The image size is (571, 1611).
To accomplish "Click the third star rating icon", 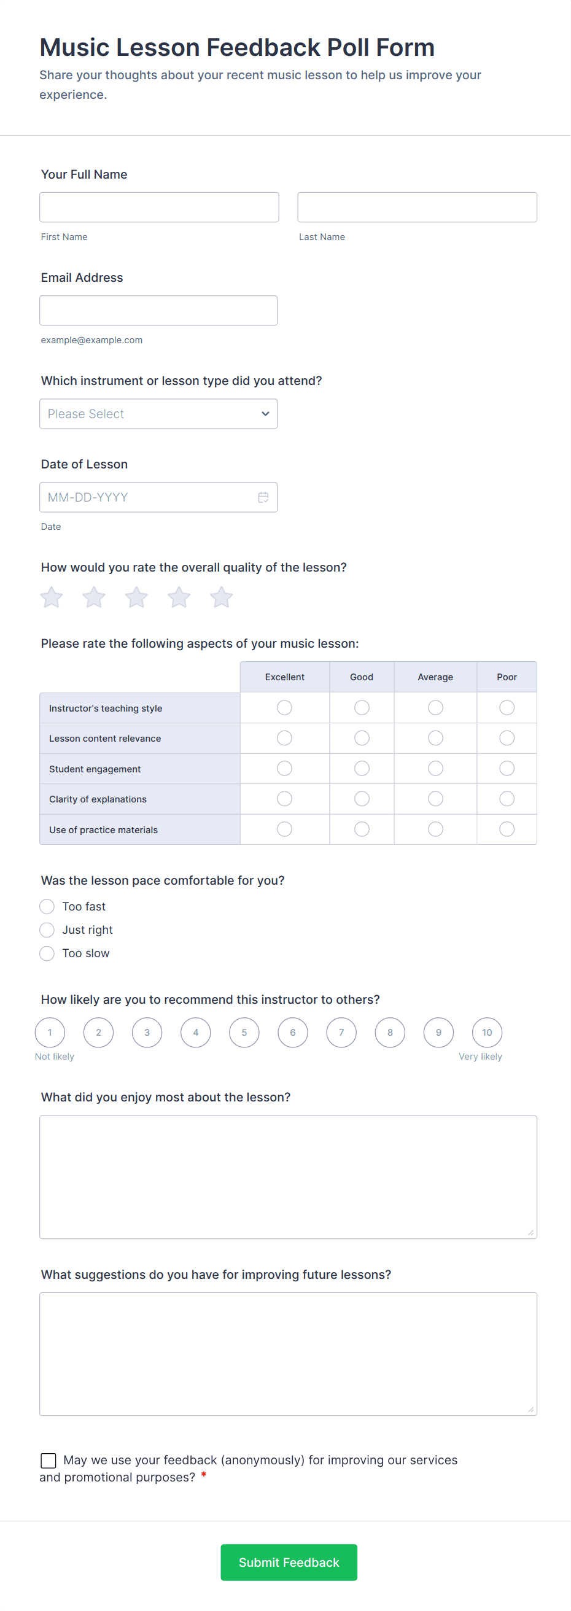I will [136, 597].
